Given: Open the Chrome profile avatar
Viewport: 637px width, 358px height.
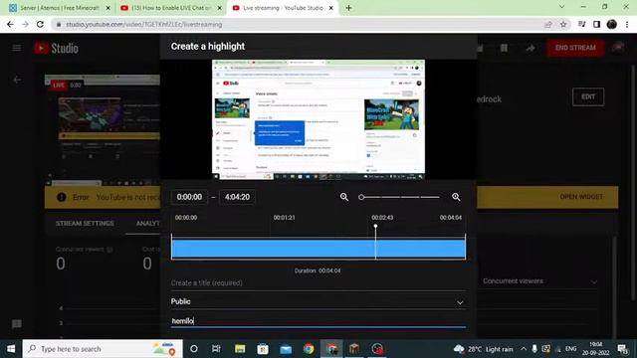Looking at the screenshot, I should 611,24.
